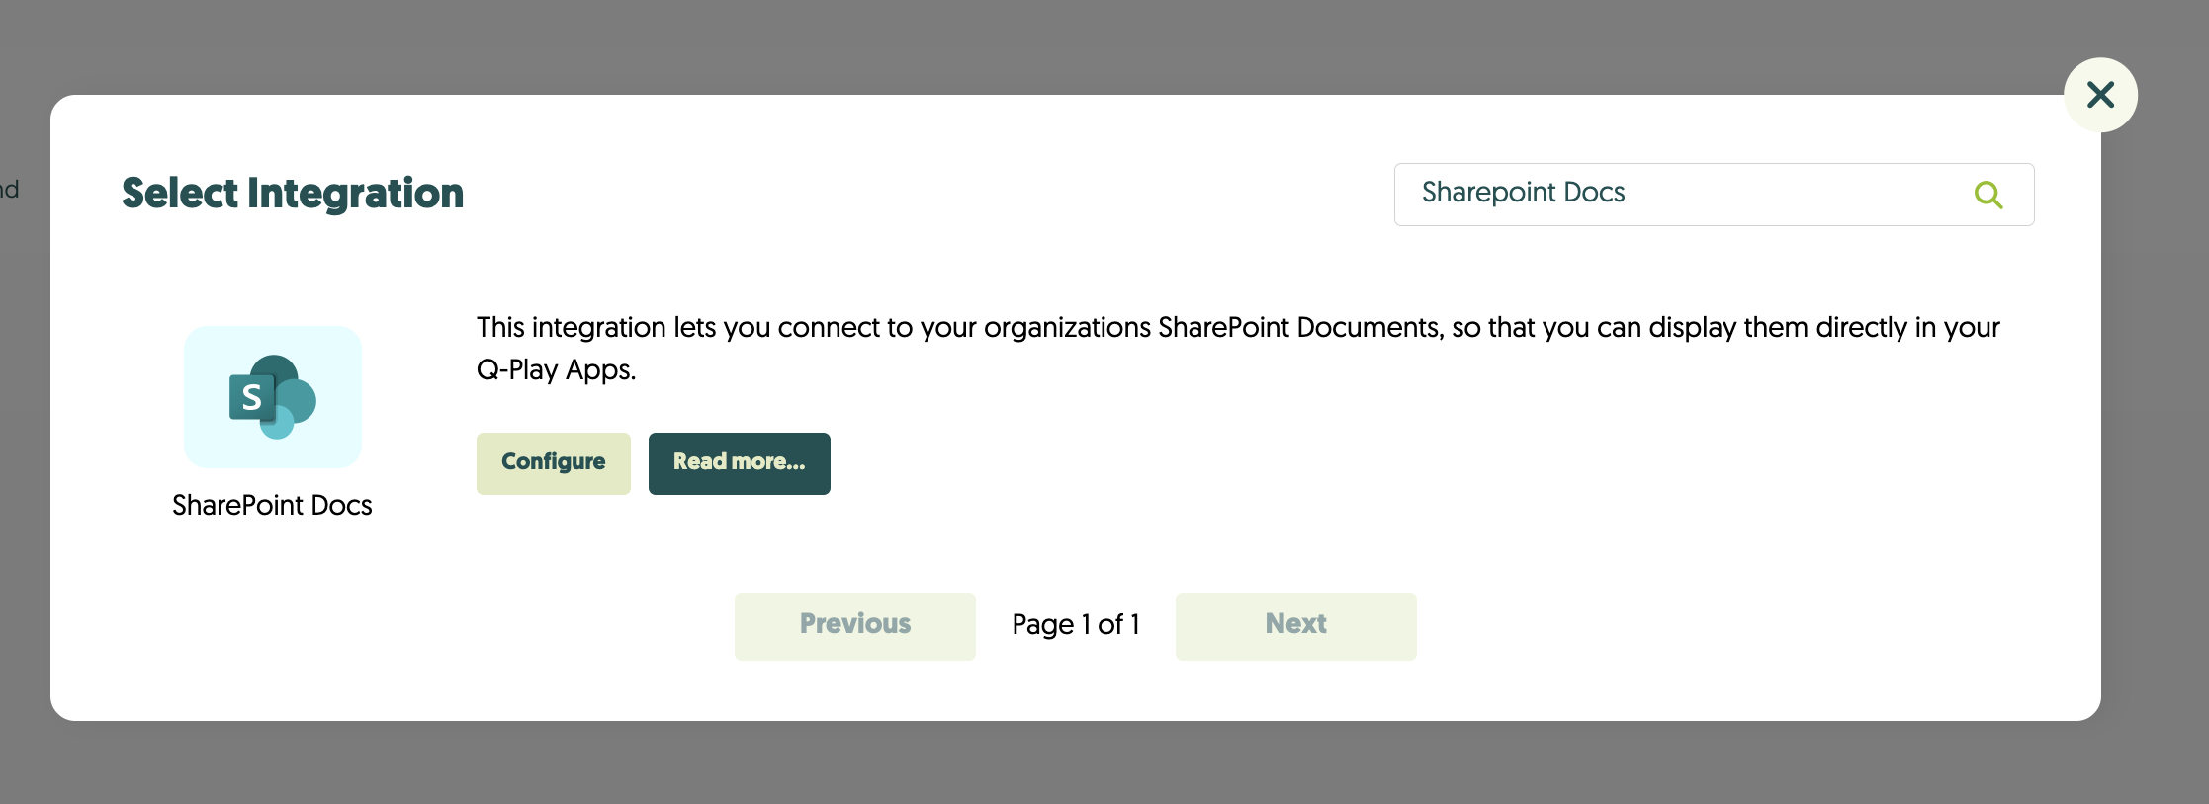Click the teal circles of the SharePoint logo
The image size is (2209, 804).
293,401
